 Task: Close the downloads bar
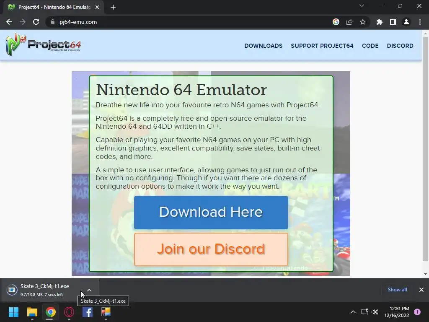coord(421,290)
